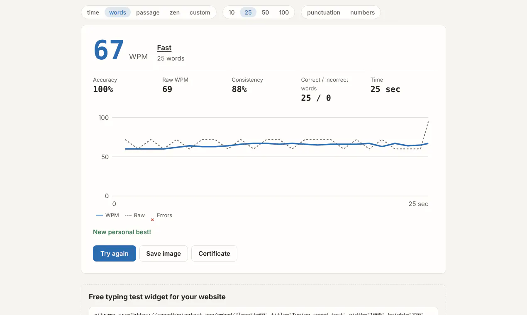
Task: Switch to time mode
Action: (x=93, y=12)
